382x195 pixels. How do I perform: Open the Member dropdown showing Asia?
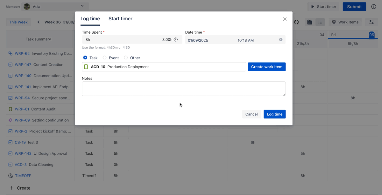(x=55, y=6)
